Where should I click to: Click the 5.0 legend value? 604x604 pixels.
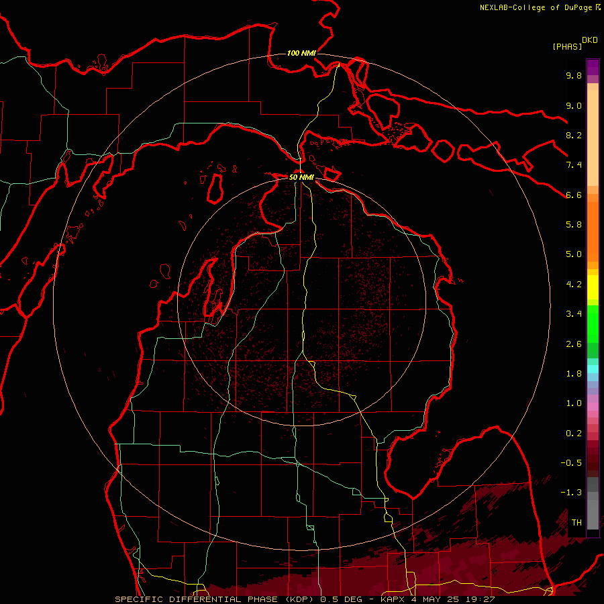tap(574, 254)
